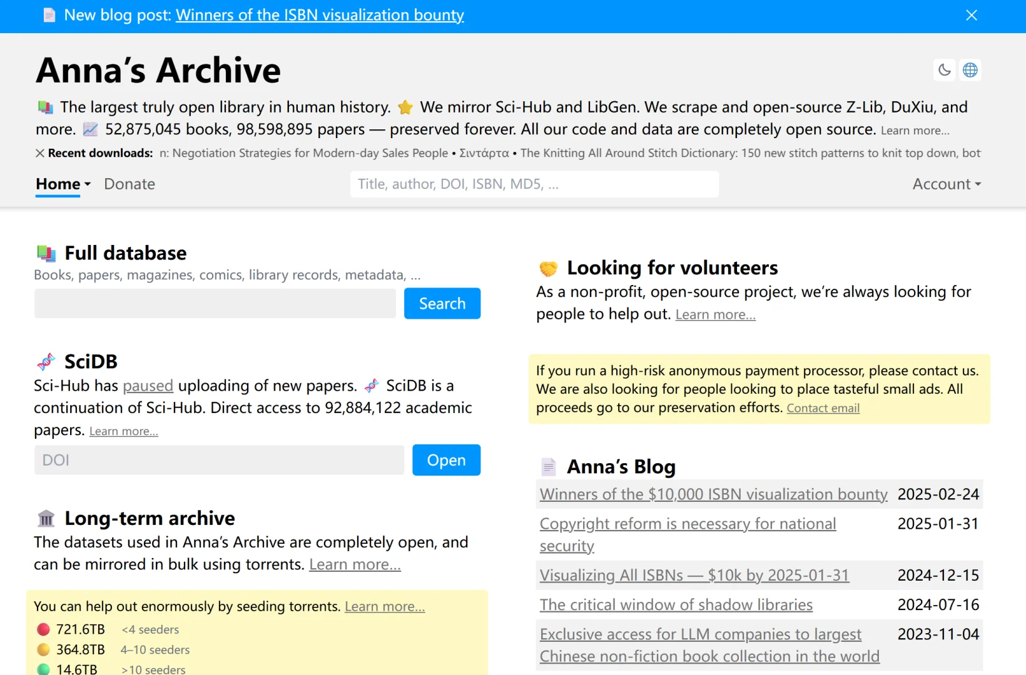
Task: Toggle dark mode with the moon icon
Action: tap(945, 70)
